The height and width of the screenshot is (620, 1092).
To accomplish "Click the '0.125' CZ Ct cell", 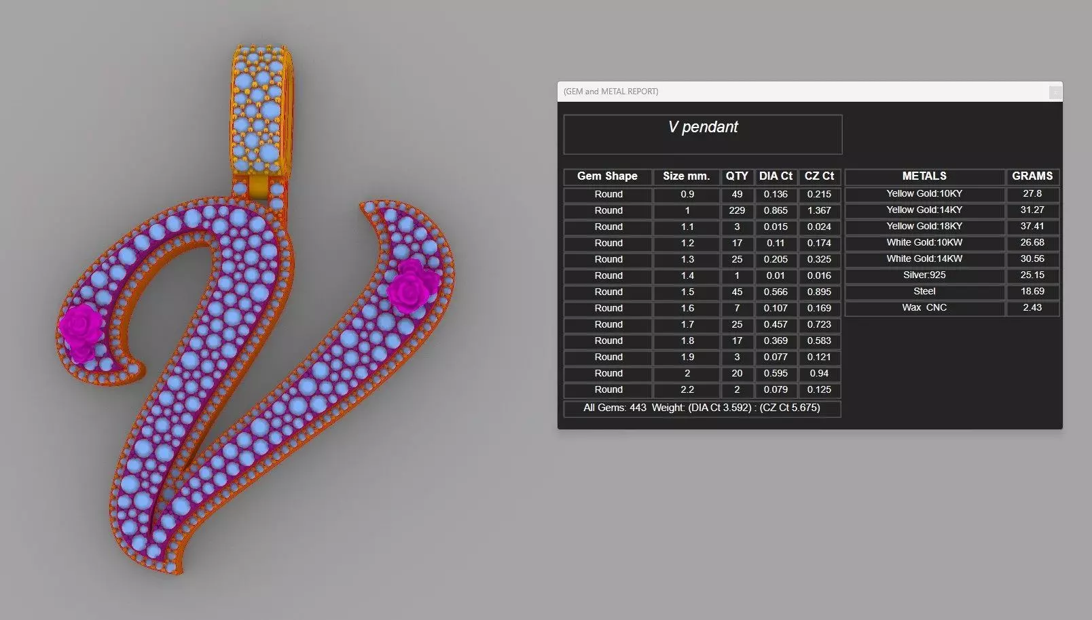I will (x=820, y=390).
